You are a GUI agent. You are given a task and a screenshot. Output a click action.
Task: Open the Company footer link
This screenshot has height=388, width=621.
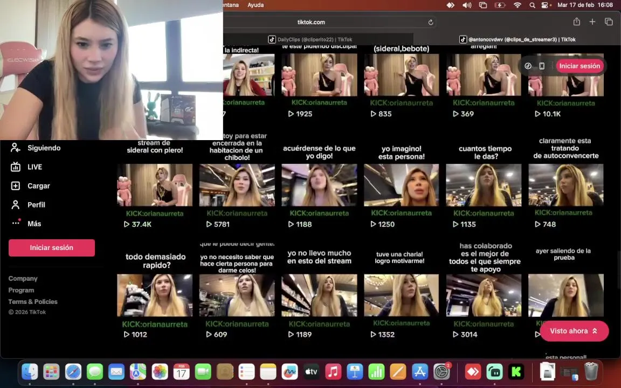click(x=23, y=279)
